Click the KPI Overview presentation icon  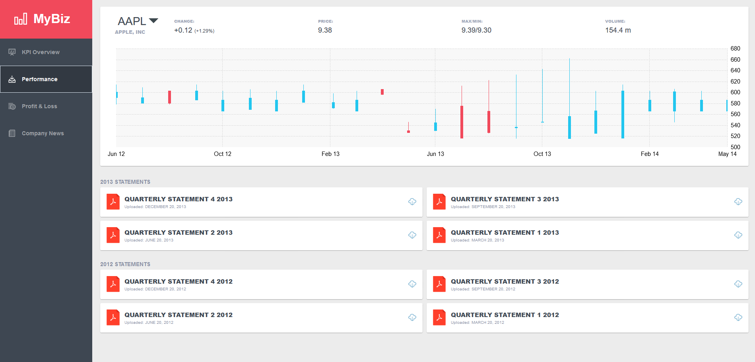(12, 52)
